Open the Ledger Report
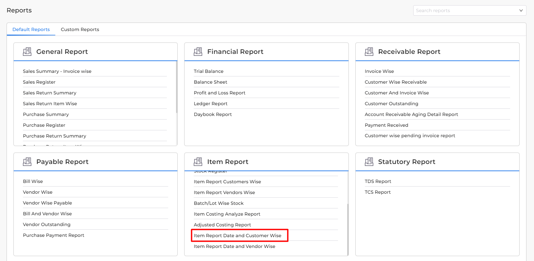534x261 pixels. (211, 104)
